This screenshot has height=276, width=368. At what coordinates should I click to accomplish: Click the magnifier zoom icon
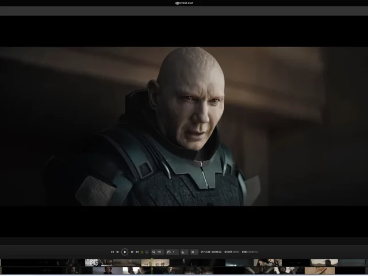point(154,252)
